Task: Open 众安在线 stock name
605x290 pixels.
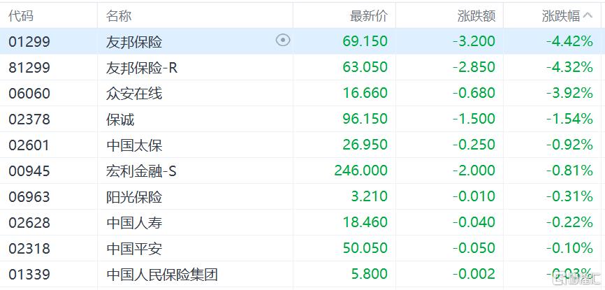Action: (x=134, y=93)
